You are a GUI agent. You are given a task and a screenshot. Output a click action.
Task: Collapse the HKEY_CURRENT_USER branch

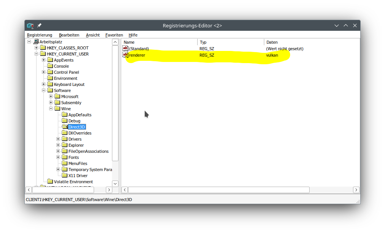pos(37,54)
